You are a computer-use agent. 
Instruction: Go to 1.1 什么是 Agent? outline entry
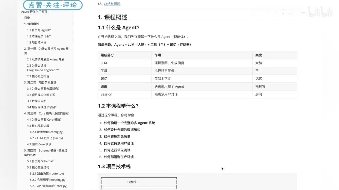39,30
